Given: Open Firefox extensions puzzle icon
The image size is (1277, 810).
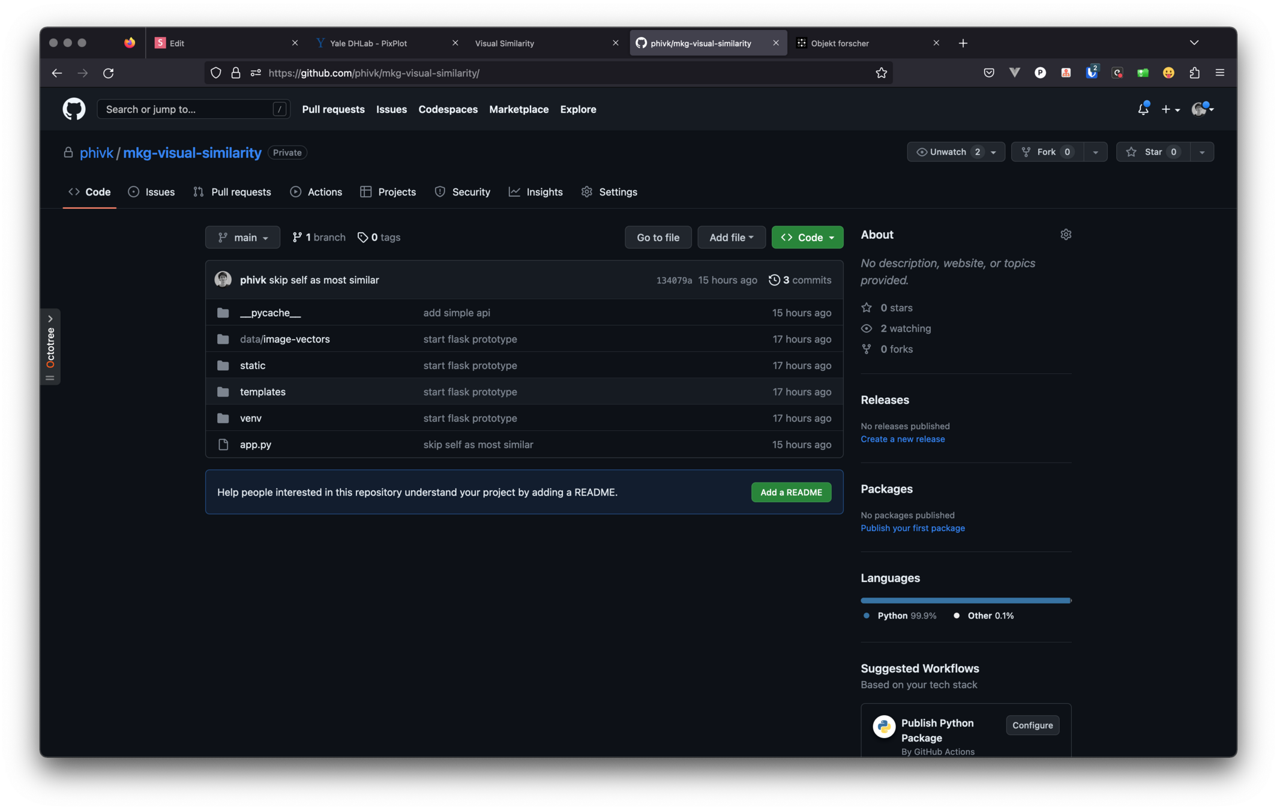Looking at the screenshot, I should [1194, 73].
